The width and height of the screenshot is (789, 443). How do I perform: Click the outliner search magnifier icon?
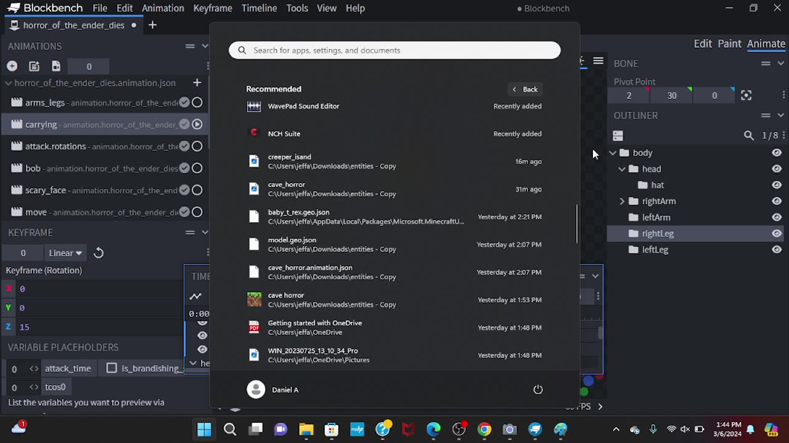coord(749,135)
